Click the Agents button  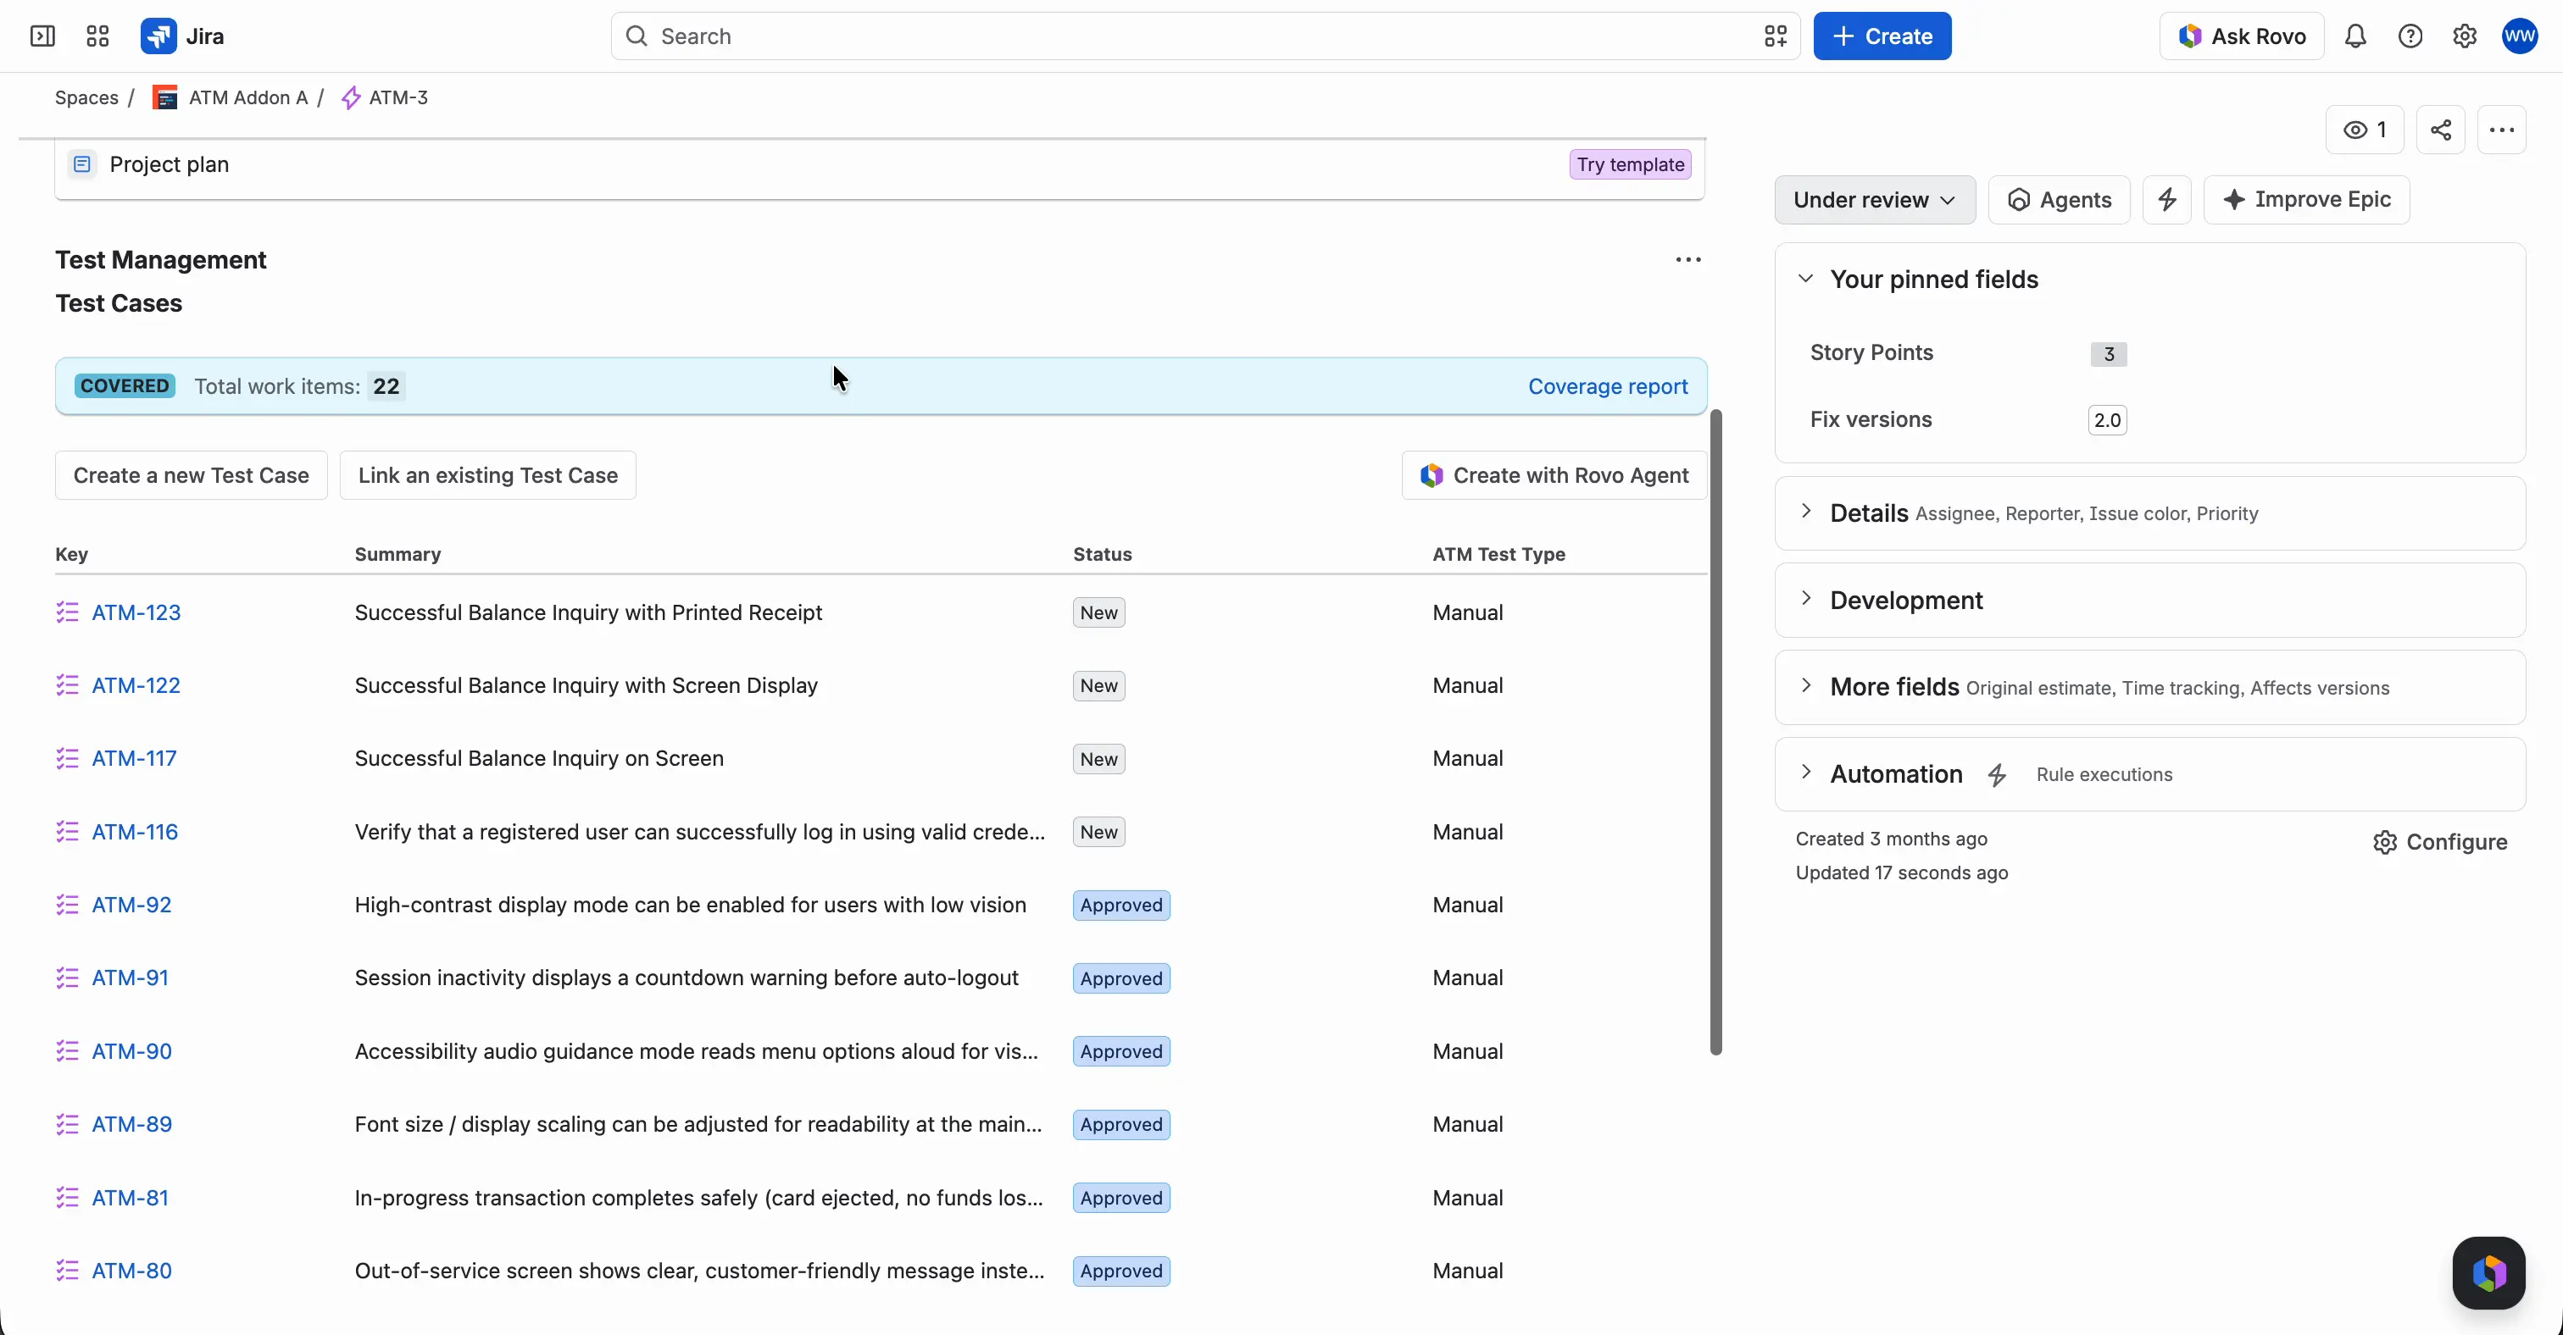(x=2059, y=200)
